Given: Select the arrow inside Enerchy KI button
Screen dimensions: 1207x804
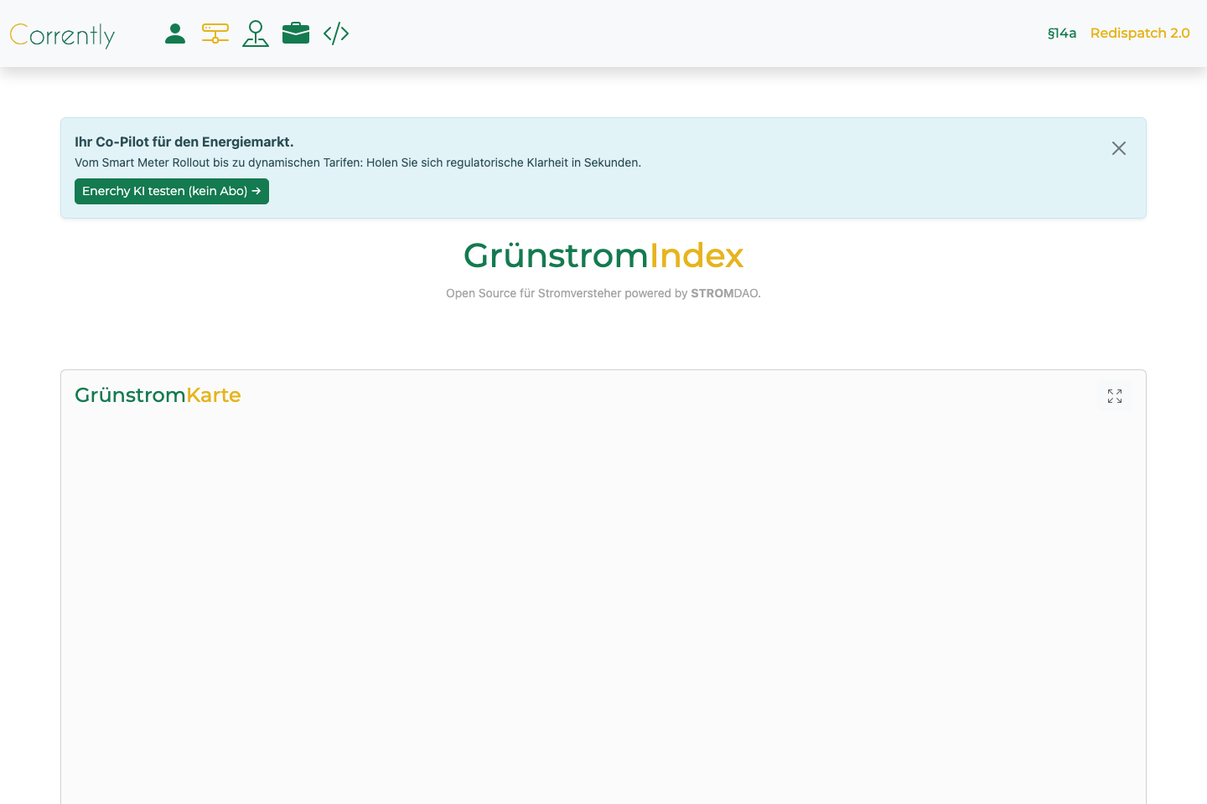Looking at the screenshot, I should pyautogui.click(x=256, y=191).
